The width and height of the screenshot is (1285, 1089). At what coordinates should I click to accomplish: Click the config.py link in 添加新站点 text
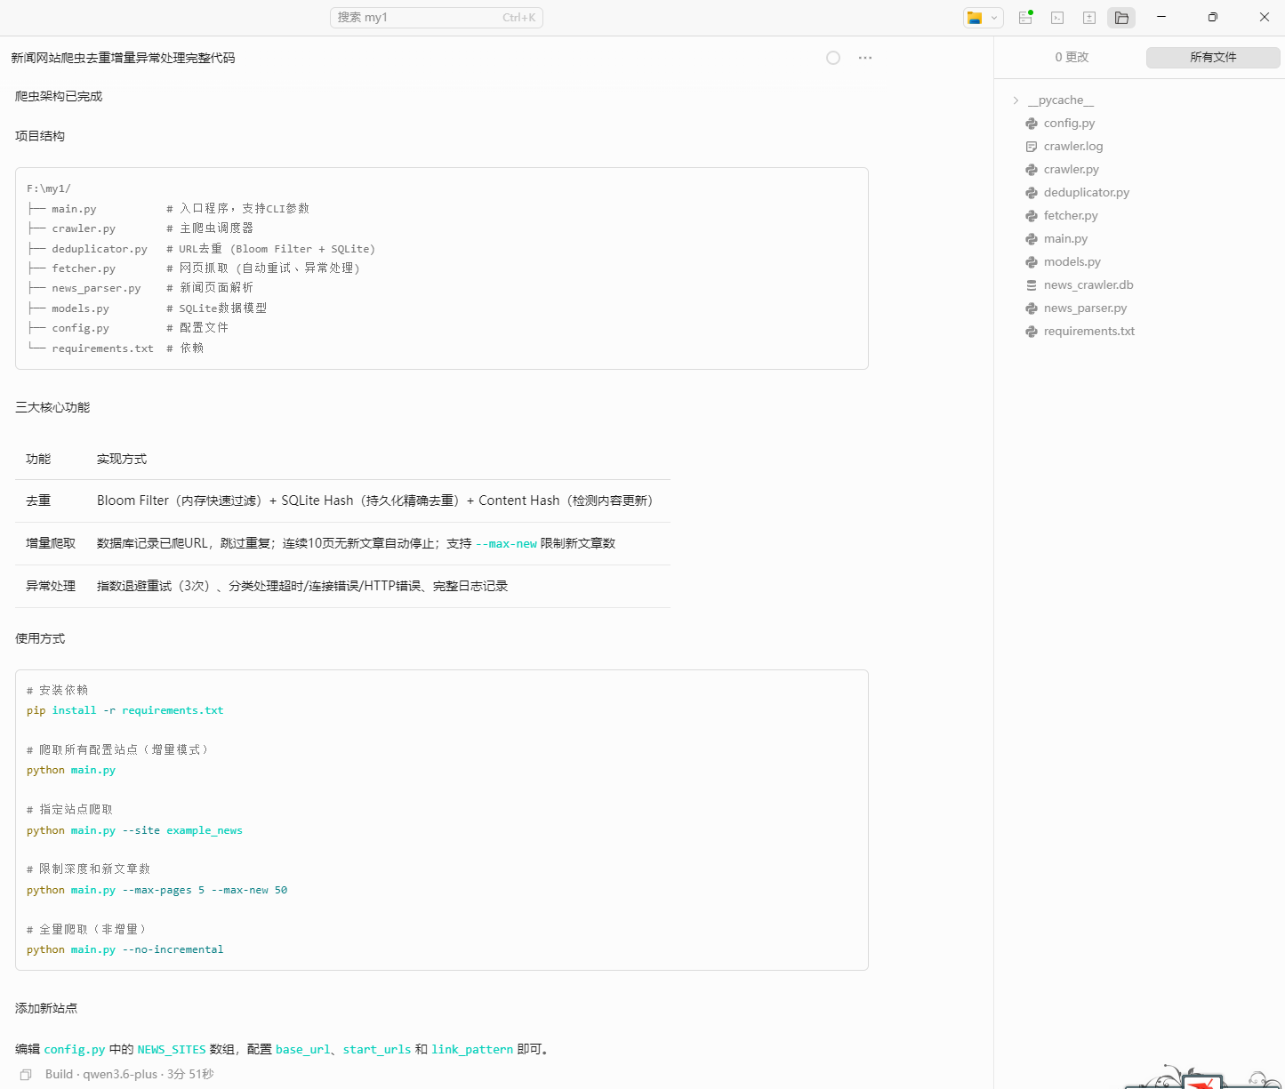tap(75, 1050)
